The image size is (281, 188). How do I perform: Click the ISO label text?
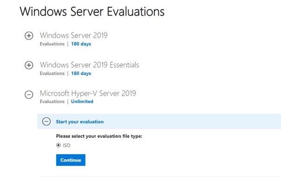(x=67, y=145)
